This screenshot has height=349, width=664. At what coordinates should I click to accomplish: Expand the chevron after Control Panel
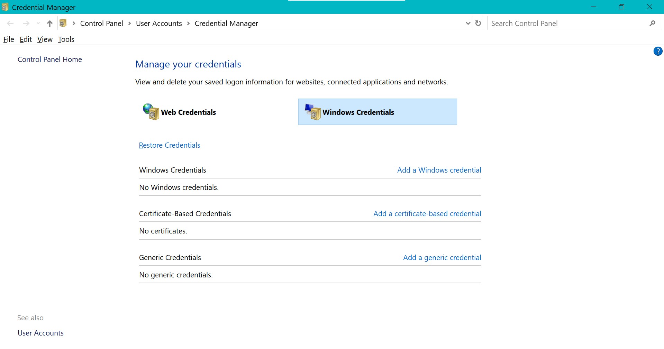point(129,23)
